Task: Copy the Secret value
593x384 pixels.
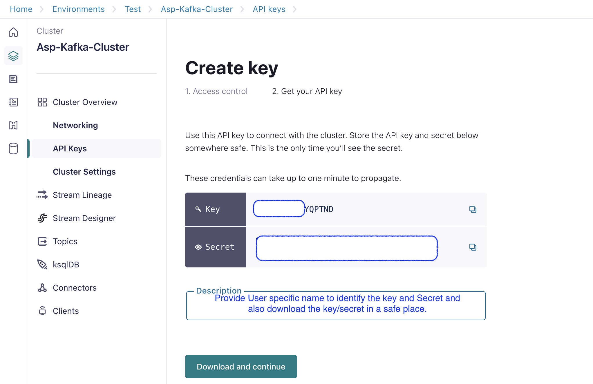Action: point(473,247)
